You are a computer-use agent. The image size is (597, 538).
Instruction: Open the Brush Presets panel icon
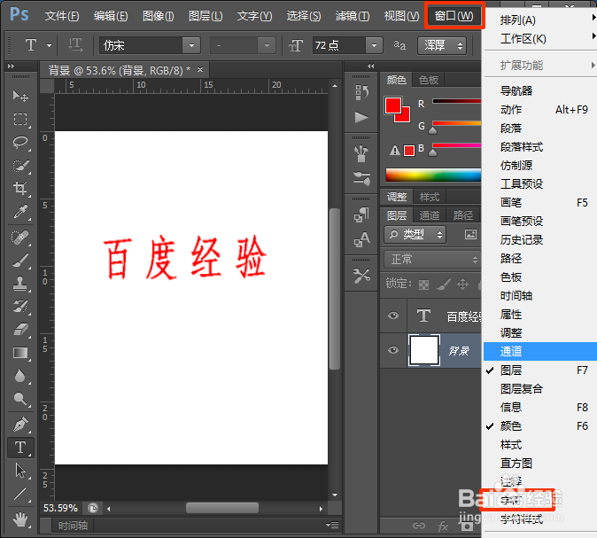361,178
